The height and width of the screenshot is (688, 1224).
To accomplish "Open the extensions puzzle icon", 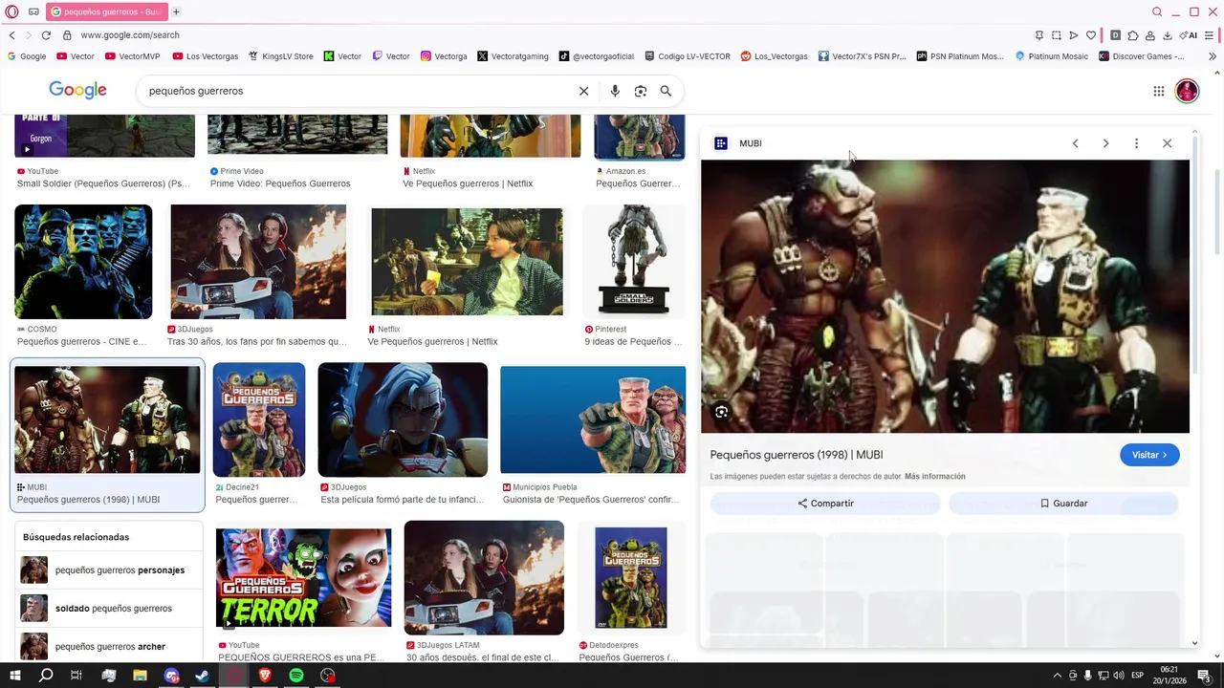I will (x=1133, y=35).
